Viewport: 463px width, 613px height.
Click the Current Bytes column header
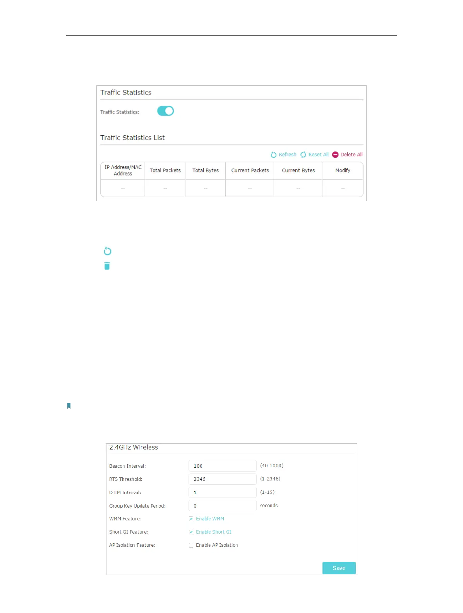click(x=298, y=170)
